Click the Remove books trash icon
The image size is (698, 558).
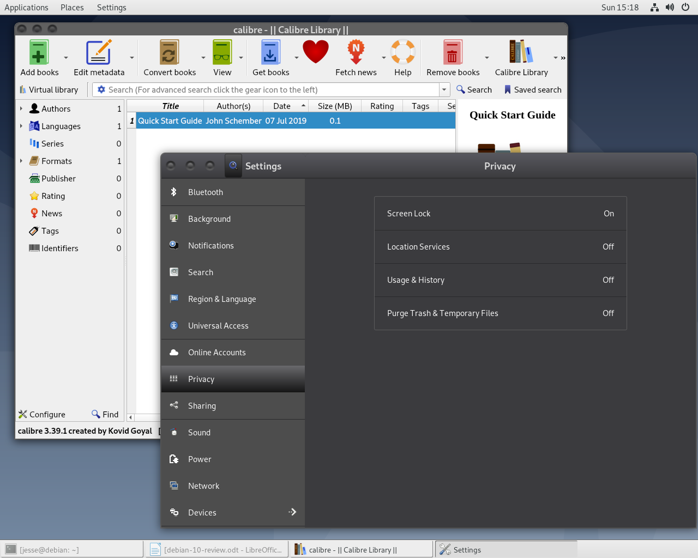click(453, 53)
